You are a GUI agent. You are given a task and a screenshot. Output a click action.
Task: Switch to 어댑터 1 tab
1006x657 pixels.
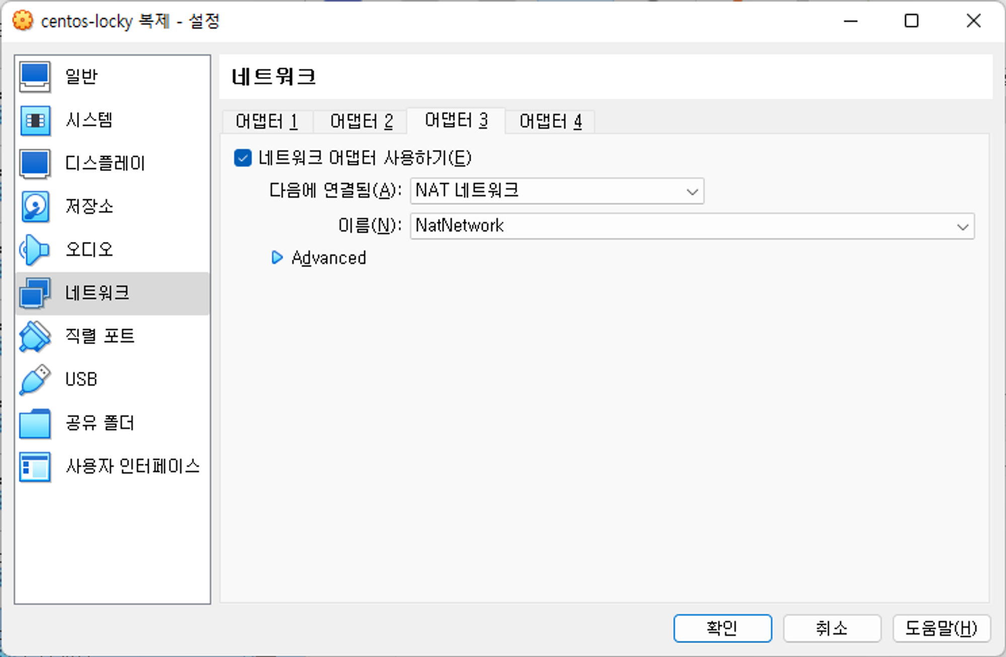[267, 121]
